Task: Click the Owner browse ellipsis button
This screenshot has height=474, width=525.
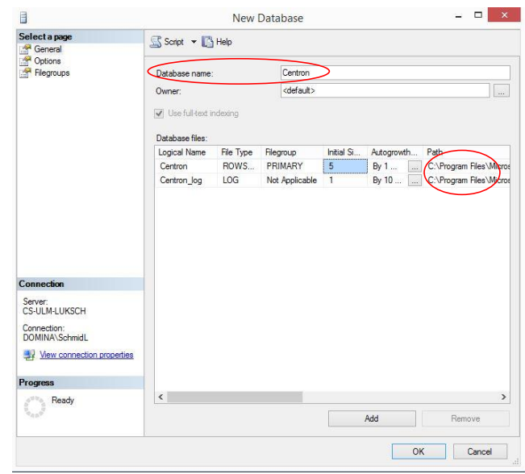Action: pyautogui.click(x=501, y=91)
